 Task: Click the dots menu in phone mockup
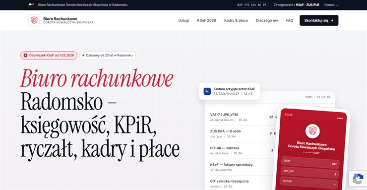340,118
